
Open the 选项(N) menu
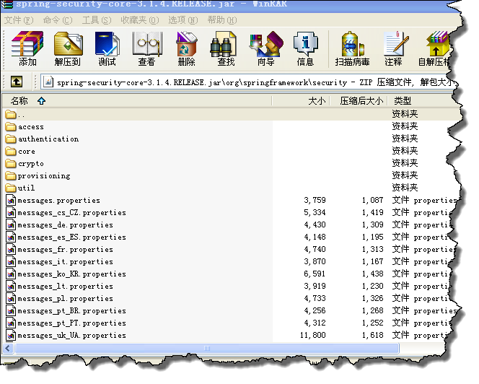[x=183, y=20]
